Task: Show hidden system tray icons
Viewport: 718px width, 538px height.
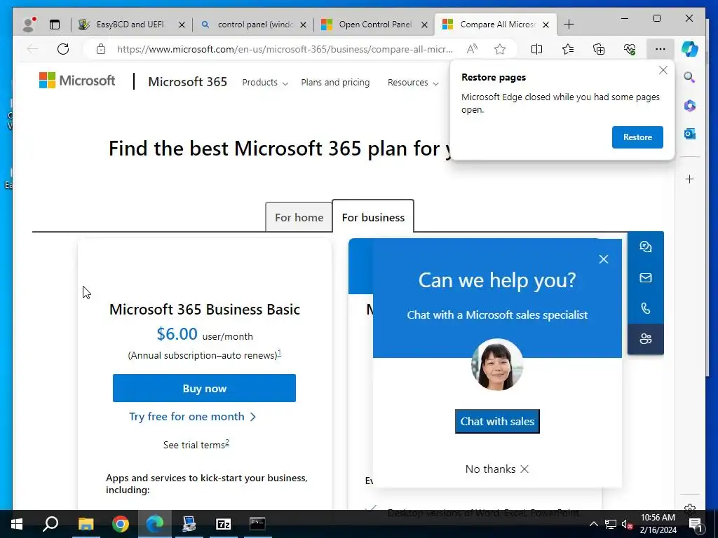Action: pos(593,524)
